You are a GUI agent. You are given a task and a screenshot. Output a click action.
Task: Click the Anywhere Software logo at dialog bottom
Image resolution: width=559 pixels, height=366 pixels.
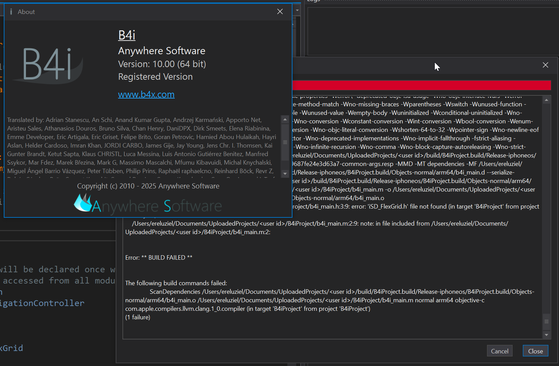pyautogui.click(x=148, y=204)
